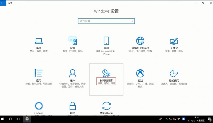Open the 游戏 (Gaming) Xbox icon
Image resolution: width=213 pixels, height=123 pixels.
[140, 73]
